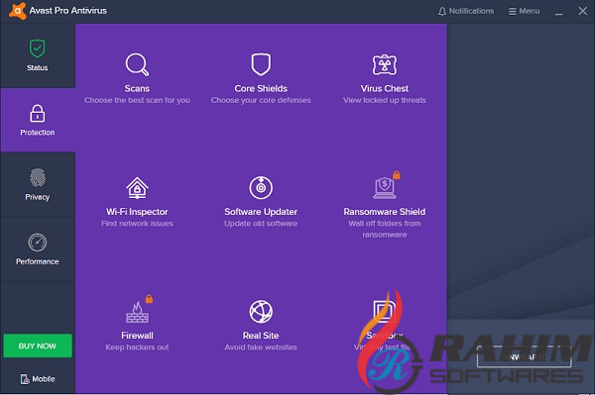Click the Real Site title text
The image size is (595, 395).
(x=261, y=336)
